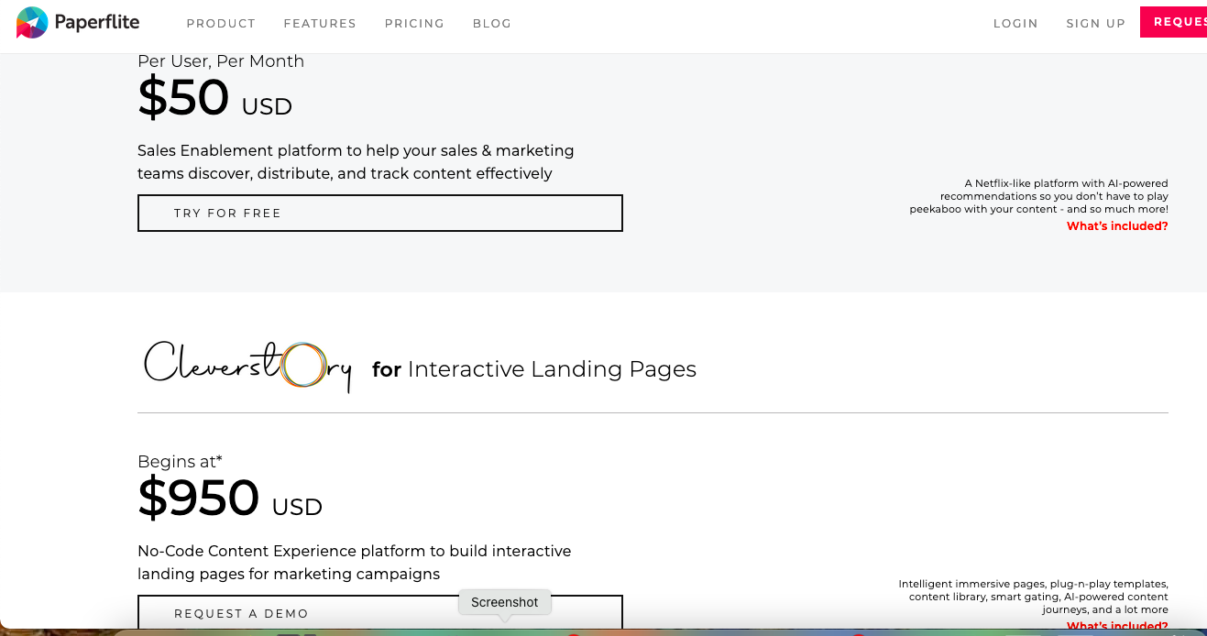Image resolution: width=1207 pixels, height=636 pixels.
Task: Open the BLOG link
Action: [492, 24]
